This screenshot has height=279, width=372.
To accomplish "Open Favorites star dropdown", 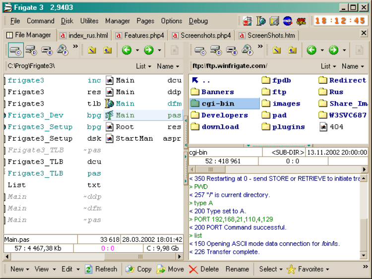I will (308, 269).
